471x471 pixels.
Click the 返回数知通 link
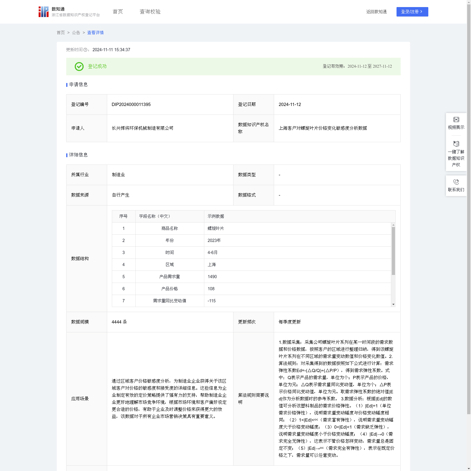pos(376,12)
